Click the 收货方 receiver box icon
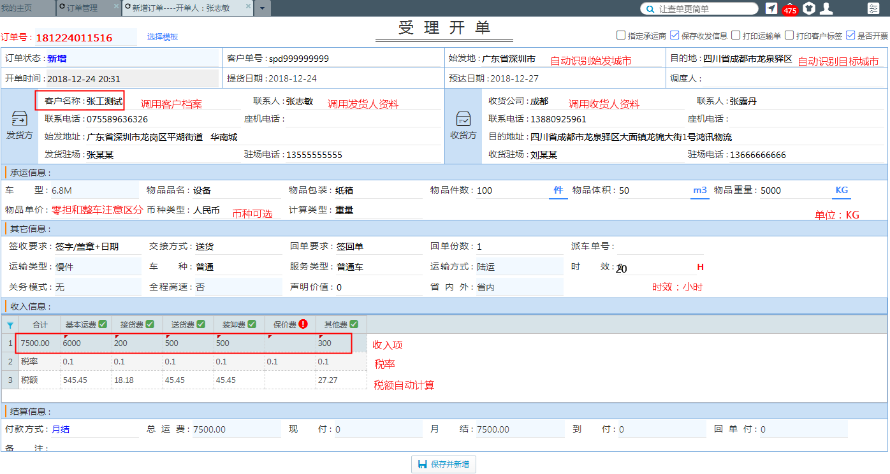The image size is (890, 474). [x=463, y=119]
